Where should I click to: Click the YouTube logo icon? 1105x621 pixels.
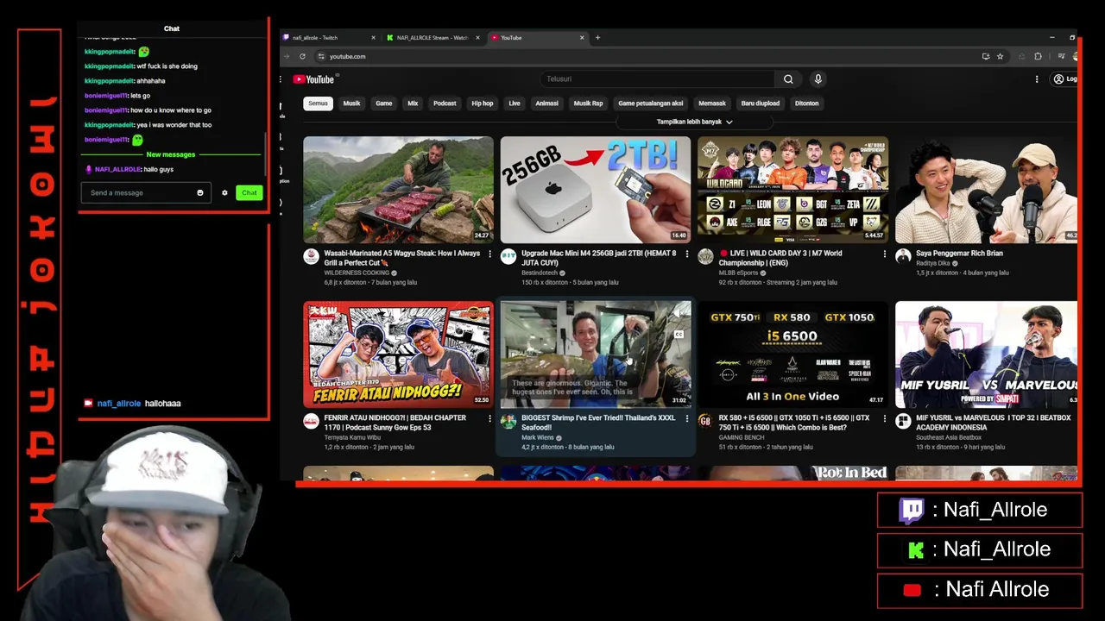tap(313, 79)
